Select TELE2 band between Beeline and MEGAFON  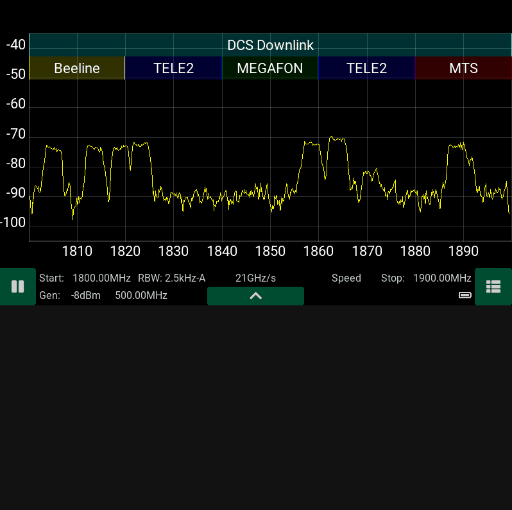pyautogui.click(x=173, y=68)
